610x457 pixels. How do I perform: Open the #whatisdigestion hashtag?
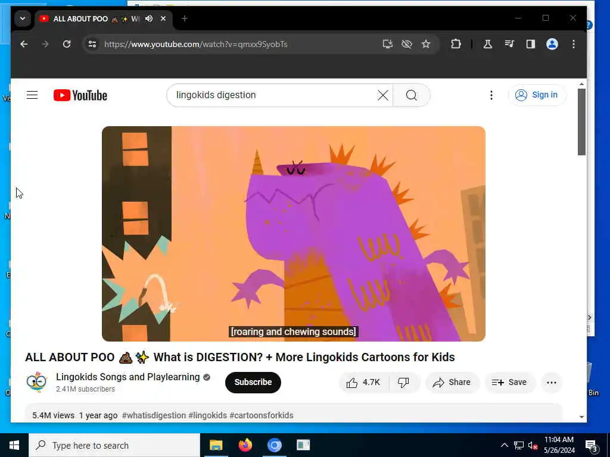point(154,415)
